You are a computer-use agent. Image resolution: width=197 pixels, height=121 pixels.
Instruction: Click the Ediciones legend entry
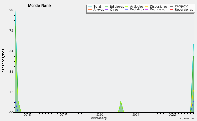point(117,6)
